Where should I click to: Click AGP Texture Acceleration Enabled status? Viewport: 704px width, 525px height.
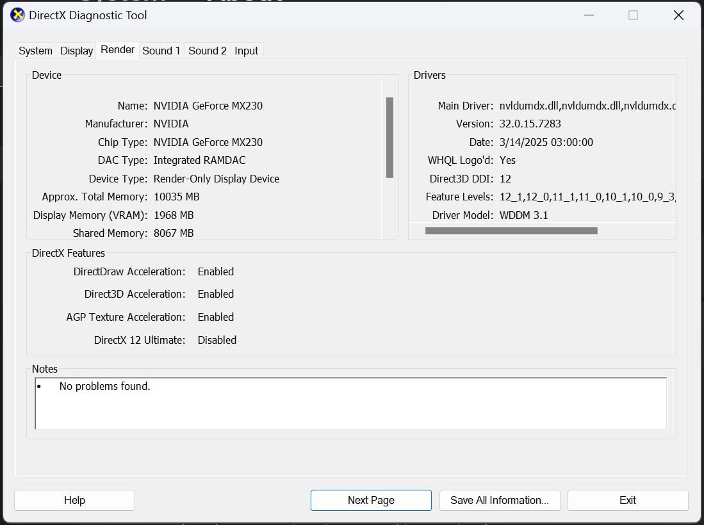215,318
